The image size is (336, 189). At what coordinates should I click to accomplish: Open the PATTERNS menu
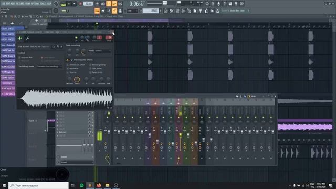pos(20,4)
